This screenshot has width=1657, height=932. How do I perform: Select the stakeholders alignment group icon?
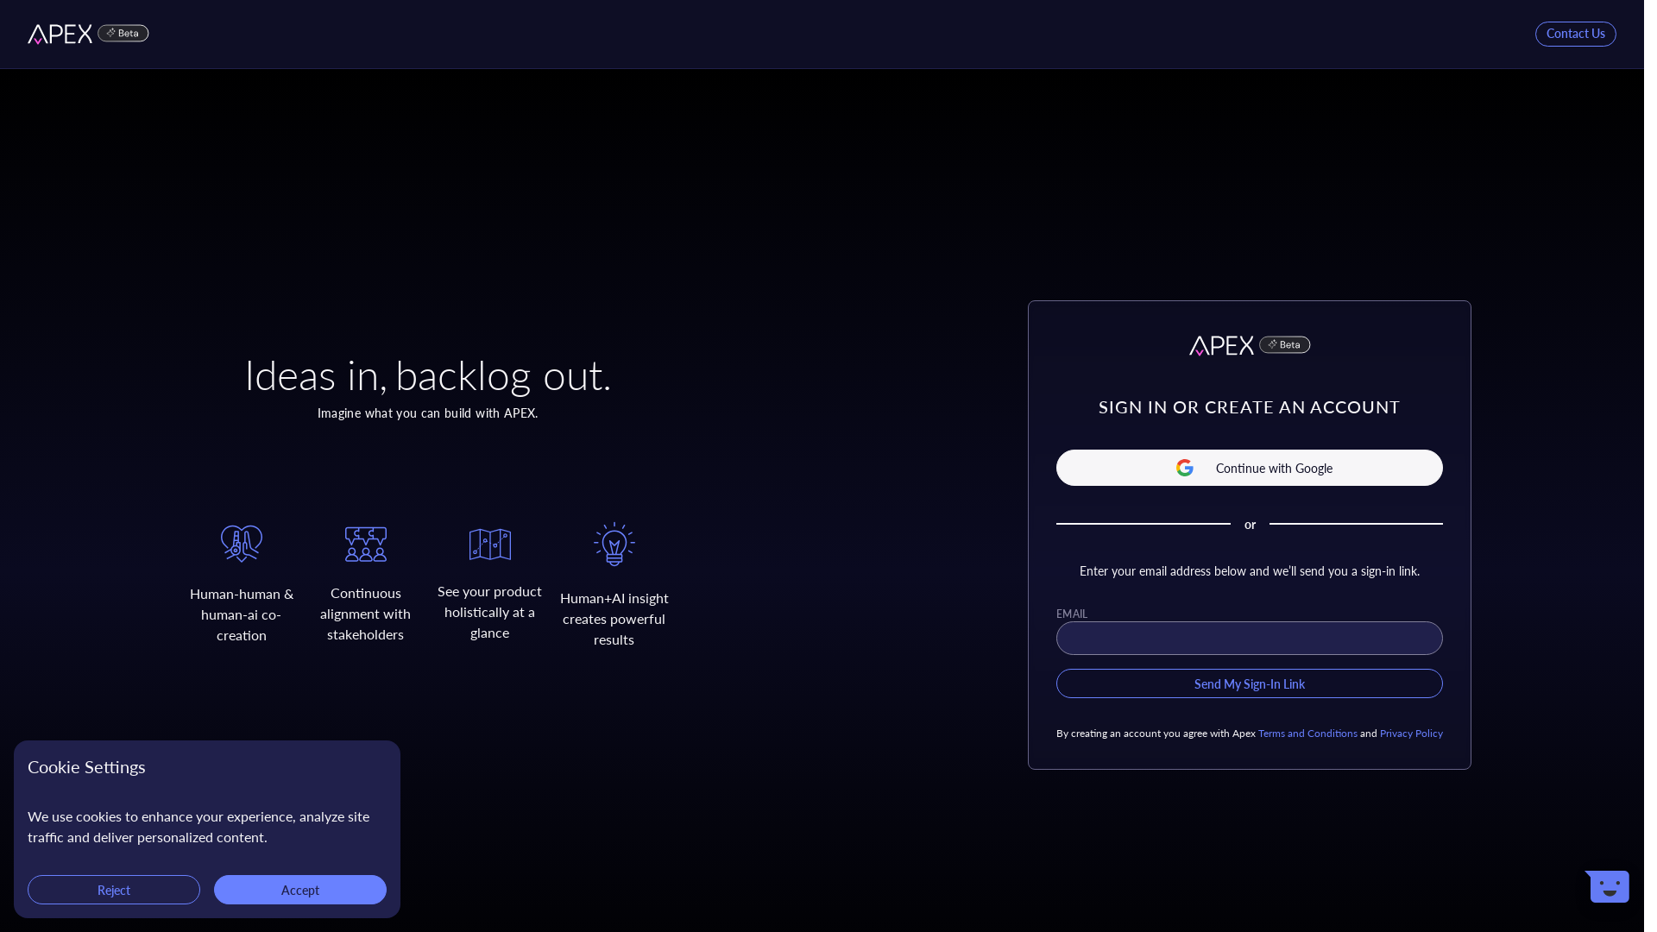[x=365, y=544]
